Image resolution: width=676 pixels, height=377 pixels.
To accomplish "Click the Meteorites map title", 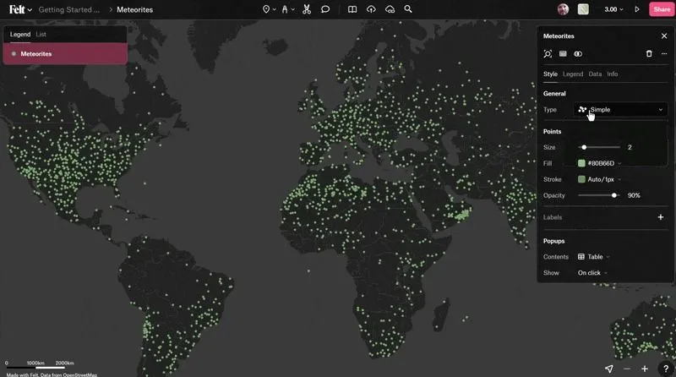I will pyautogui.click(x=134, y=9).
